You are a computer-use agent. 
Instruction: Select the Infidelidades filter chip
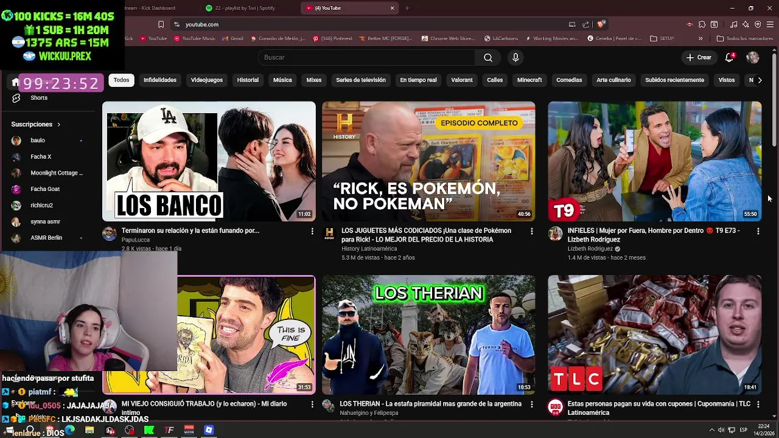click(160, 80)
